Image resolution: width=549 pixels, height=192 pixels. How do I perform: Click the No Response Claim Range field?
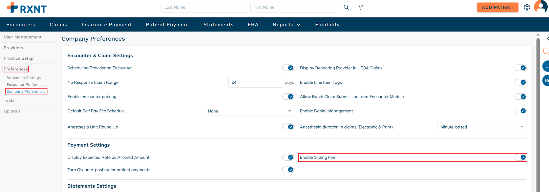pos(256,82)
